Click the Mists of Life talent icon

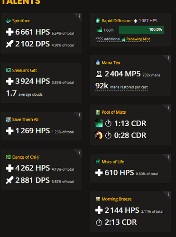(x=98, y=162)
